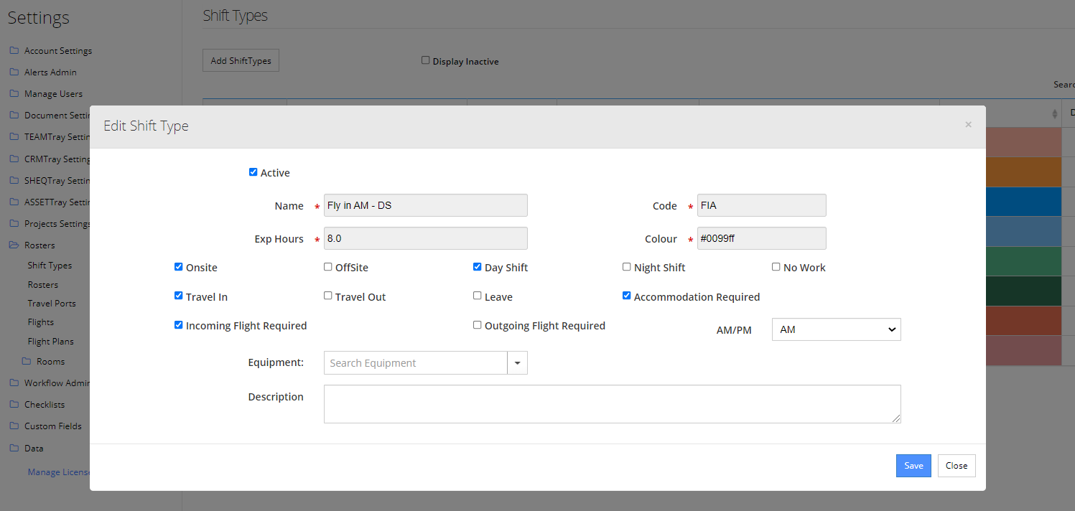This screenshot has width=1075, height=511.
Task: Click the Manage Users folder icon
Action: pos(14,94)
